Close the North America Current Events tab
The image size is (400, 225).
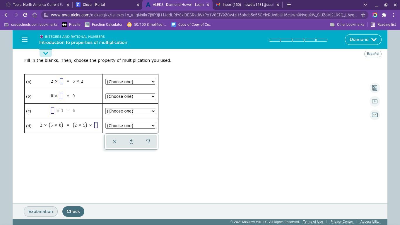pos(68,5)
